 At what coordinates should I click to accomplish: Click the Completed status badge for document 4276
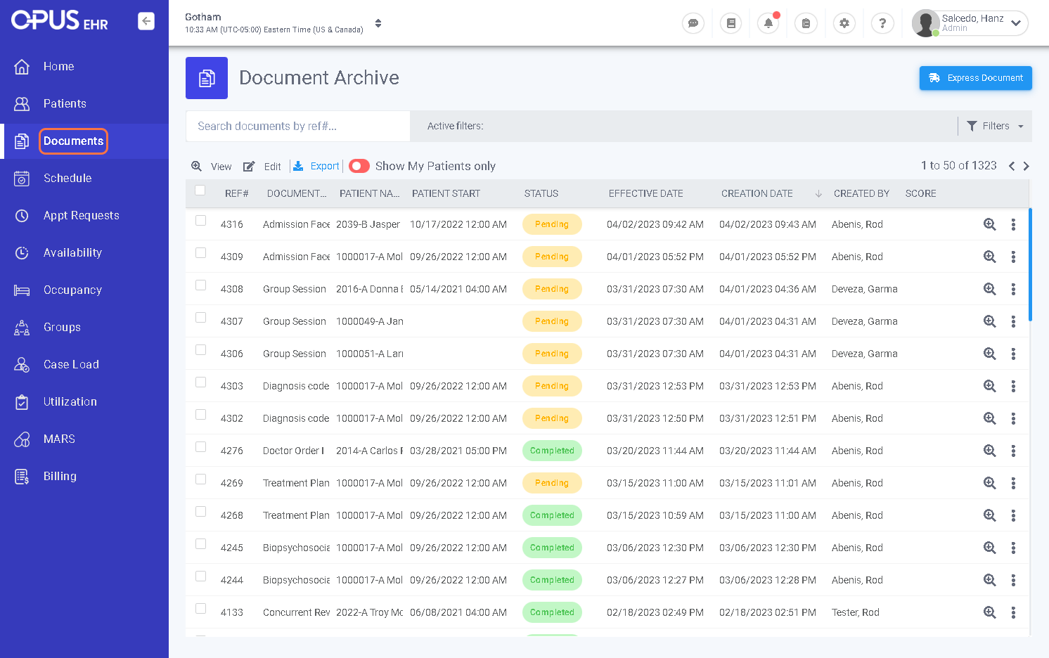point(552,451)
